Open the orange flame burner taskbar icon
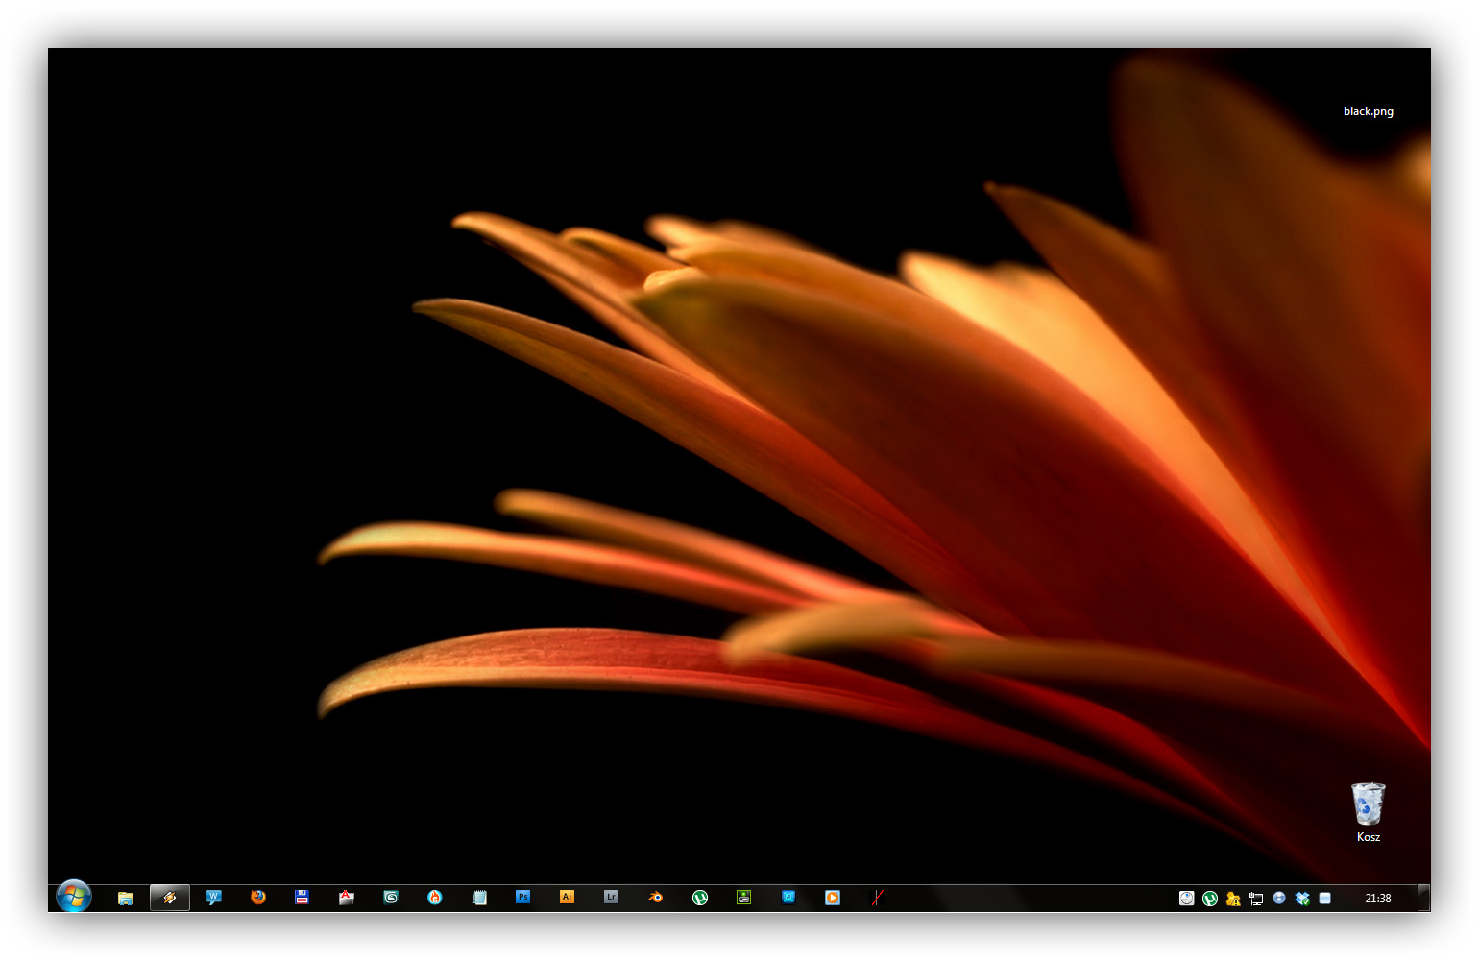Image resolution: width=1479 pixels, height=960 pixels. (435, 898)
